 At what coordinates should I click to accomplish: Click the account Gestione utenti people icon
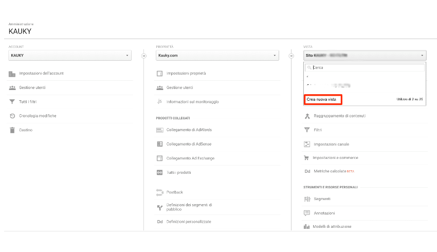12,88
